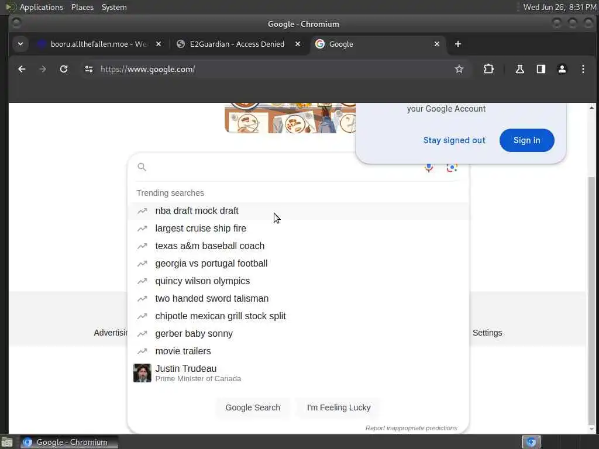
Task: Open Chrome Labs flask icon
Action: coord(519,69)
